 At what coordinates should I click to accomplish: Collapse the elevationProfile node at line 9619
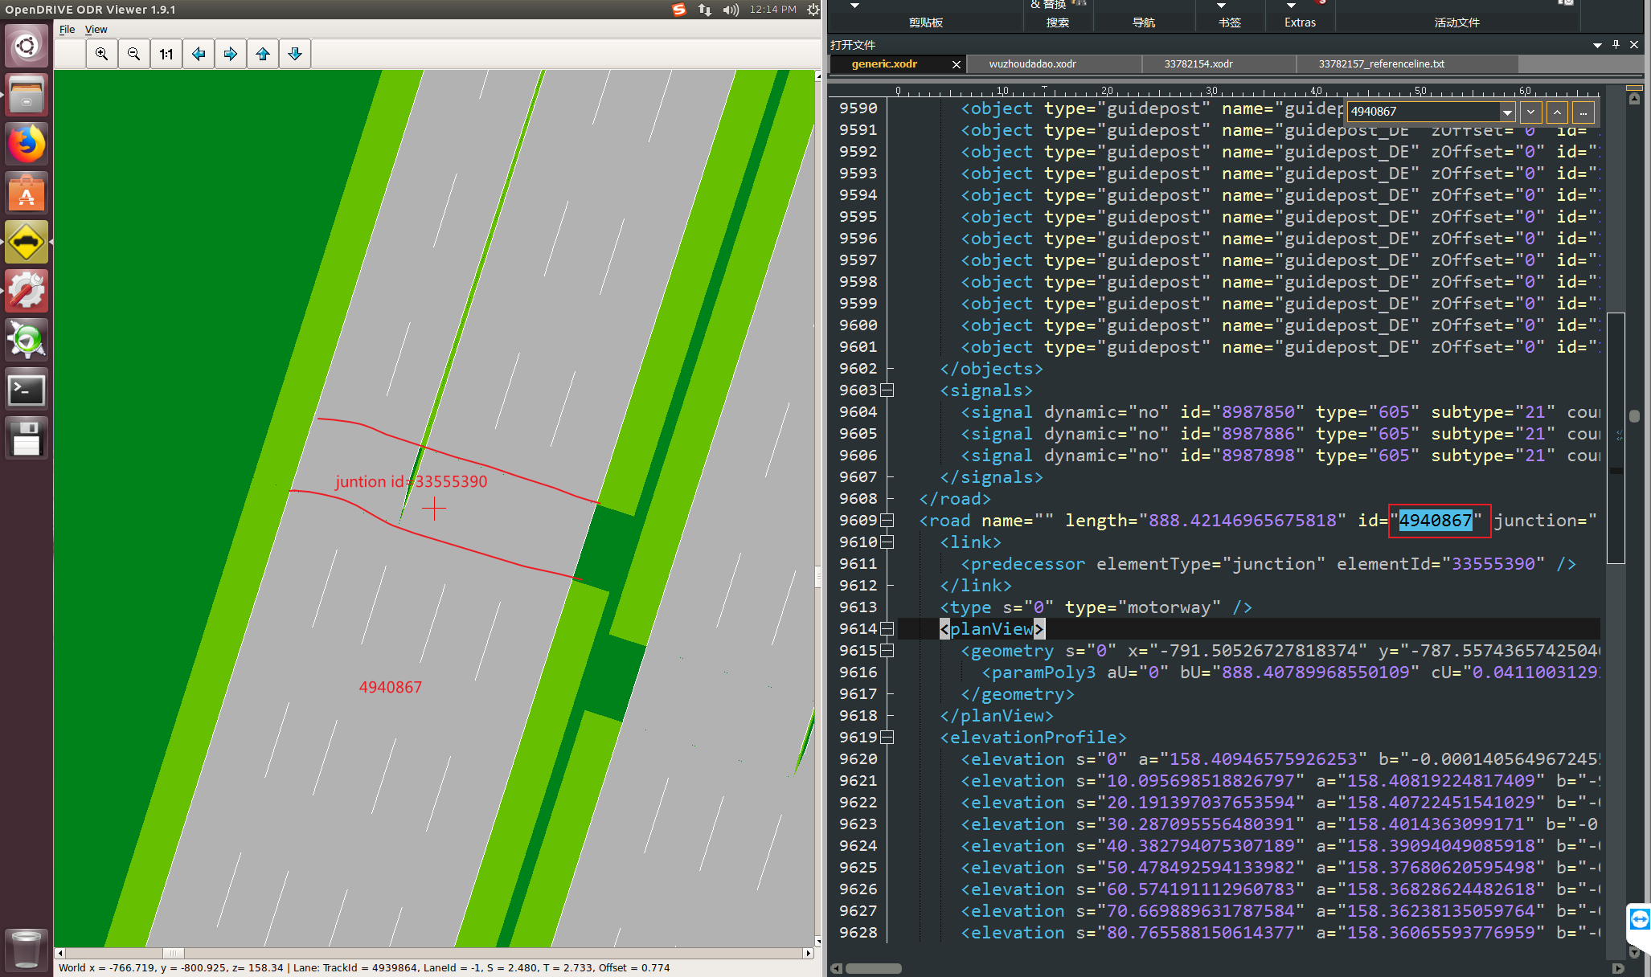pos(887,738)
